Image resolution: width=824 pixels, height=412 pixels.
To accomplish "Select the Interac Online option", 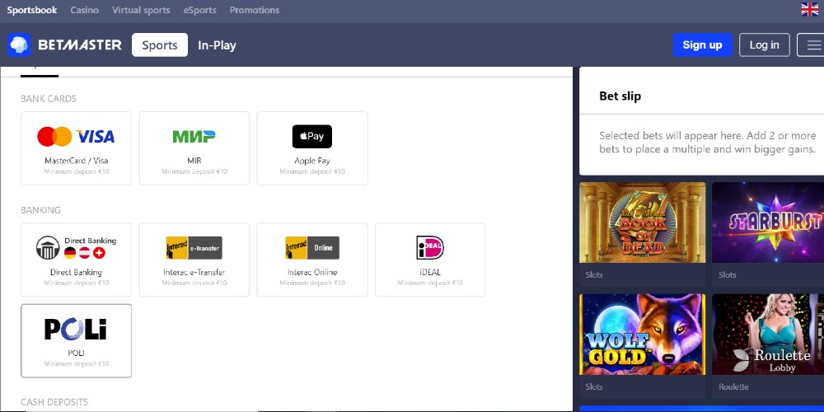I will pyautogui.click(x=312, y=260).
